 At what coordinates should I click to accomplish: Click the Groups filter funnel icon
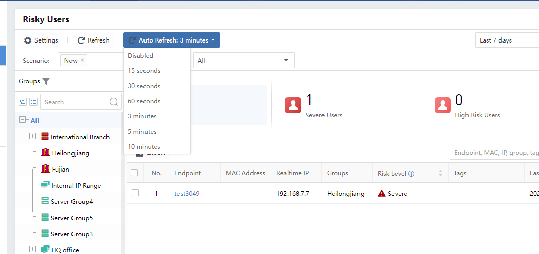46,81
